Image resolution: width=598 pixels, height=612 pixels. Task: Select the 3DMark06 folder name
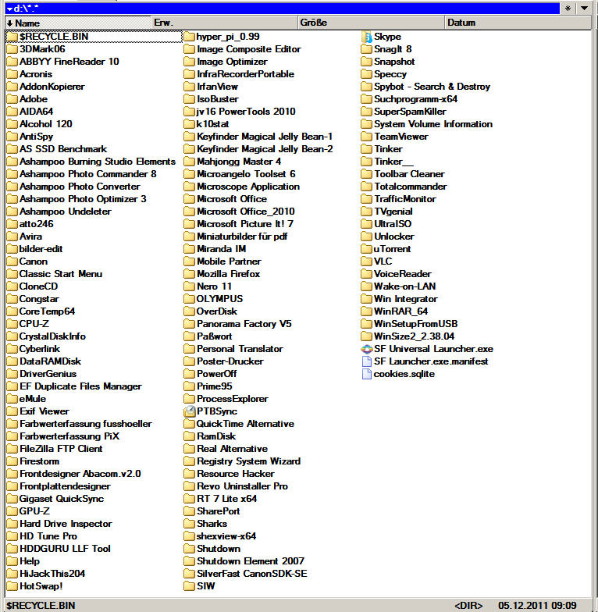click(x=42, y=49)
